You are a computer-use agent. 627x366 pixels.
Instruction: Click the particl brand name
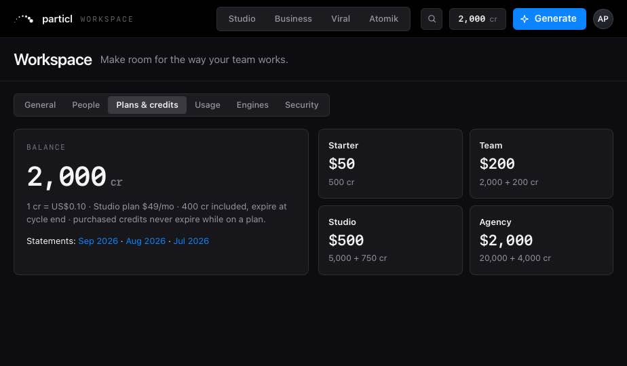coord(57,19)
